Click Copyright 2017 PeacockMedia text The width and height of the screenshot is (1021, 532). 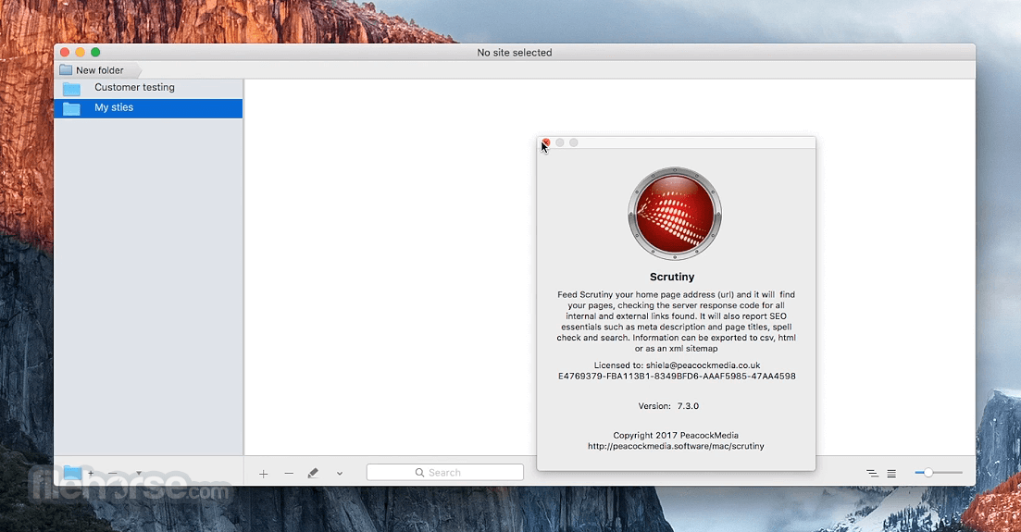tap(676, 435)
